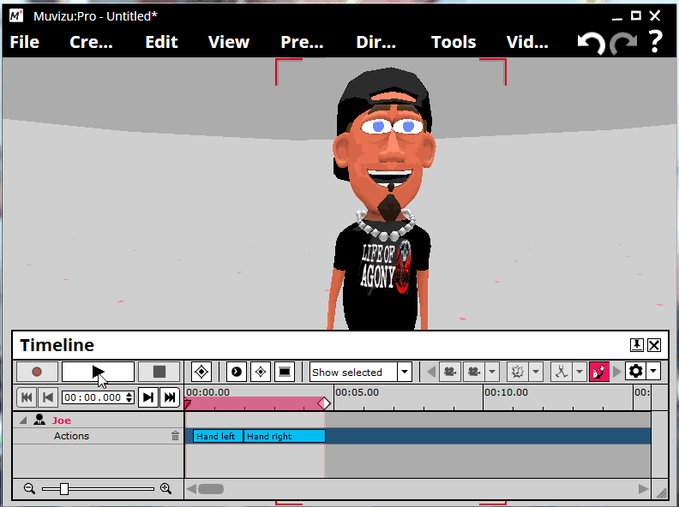The width and height of the screenshot is (679, 507).
Task: Pin the Timeline panel
Action: coord(636,345)
